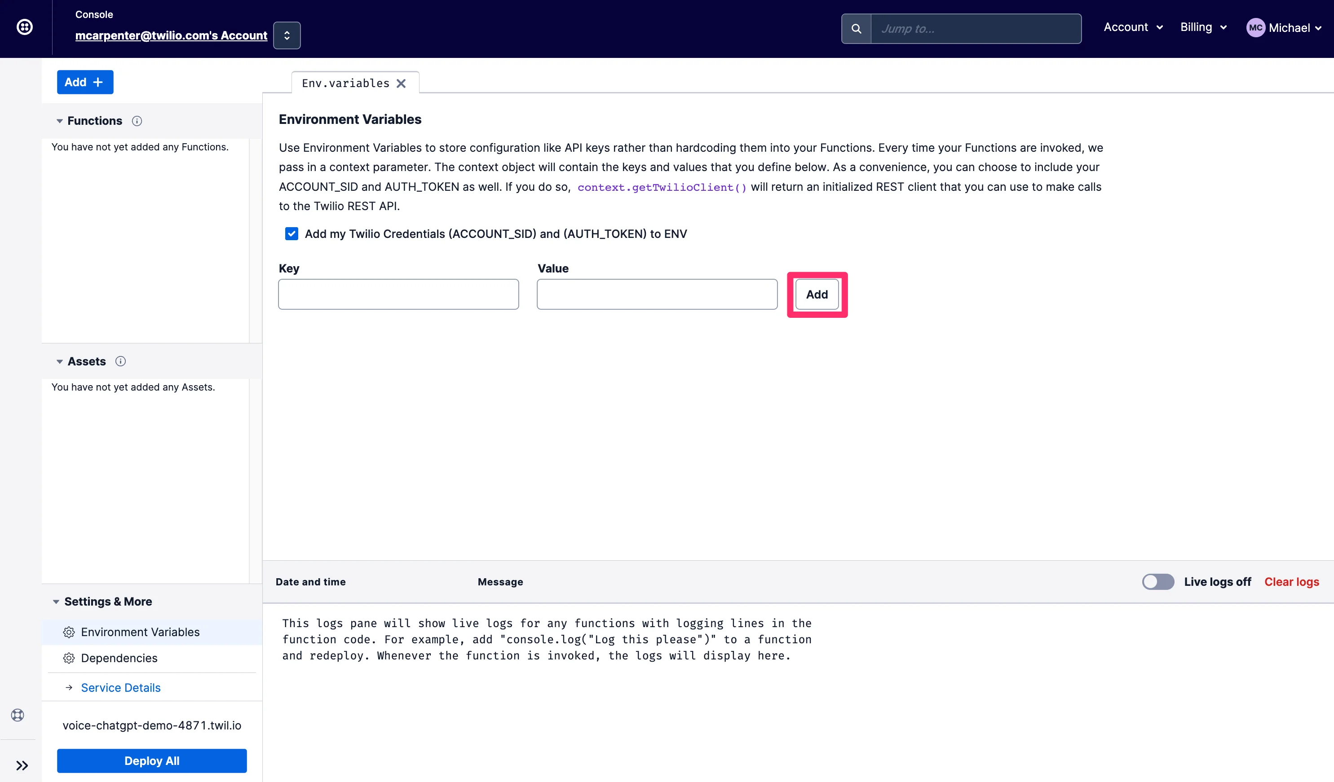
Task: Click the close Env.variables tab icon
Action: pyautogui.click(x=402, y=83)
